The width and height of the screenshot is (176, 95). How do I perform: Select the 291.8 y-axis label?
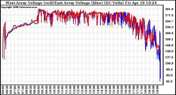tap(169, 9)
